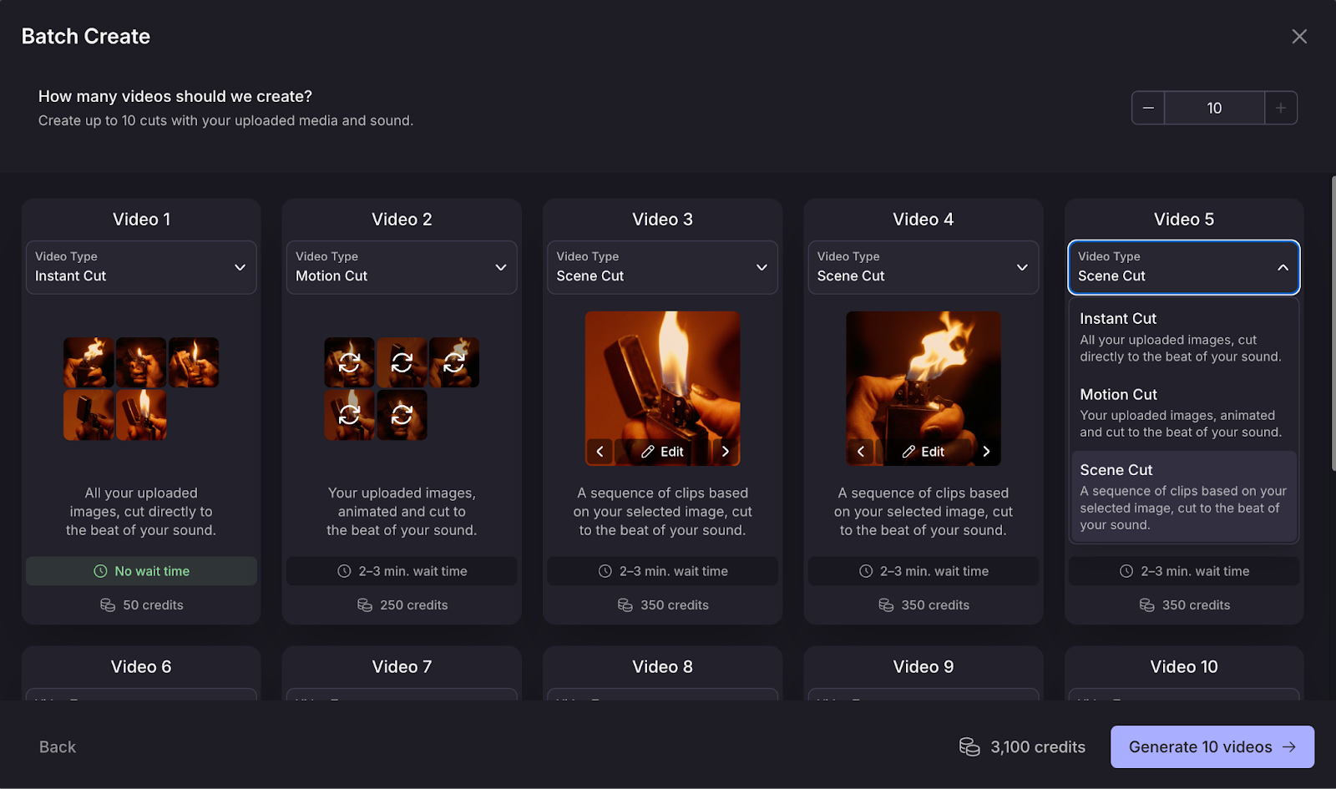Show previous image arrow on Video 3
Viewport: 1336px width, 789px height.
click(600, 452)
